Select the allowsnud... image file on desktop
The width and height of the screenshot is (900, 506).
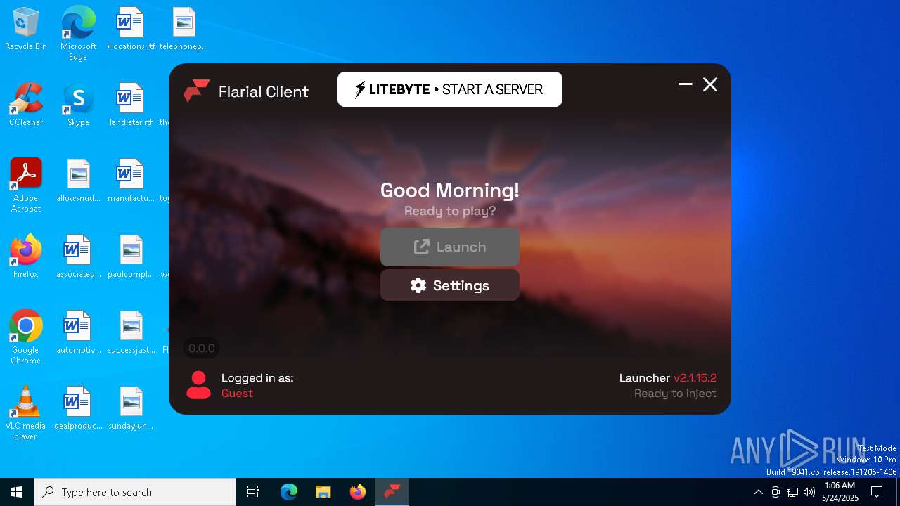[78, 181]
